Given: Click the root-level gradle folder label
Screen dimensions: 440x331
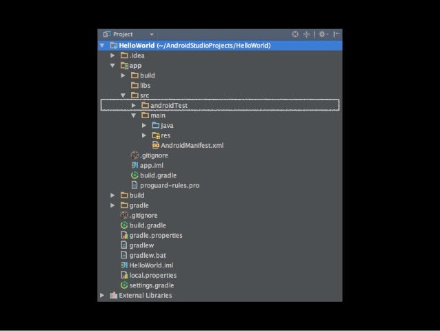Looking at the screenshot, I should click(x=139, y=205).
